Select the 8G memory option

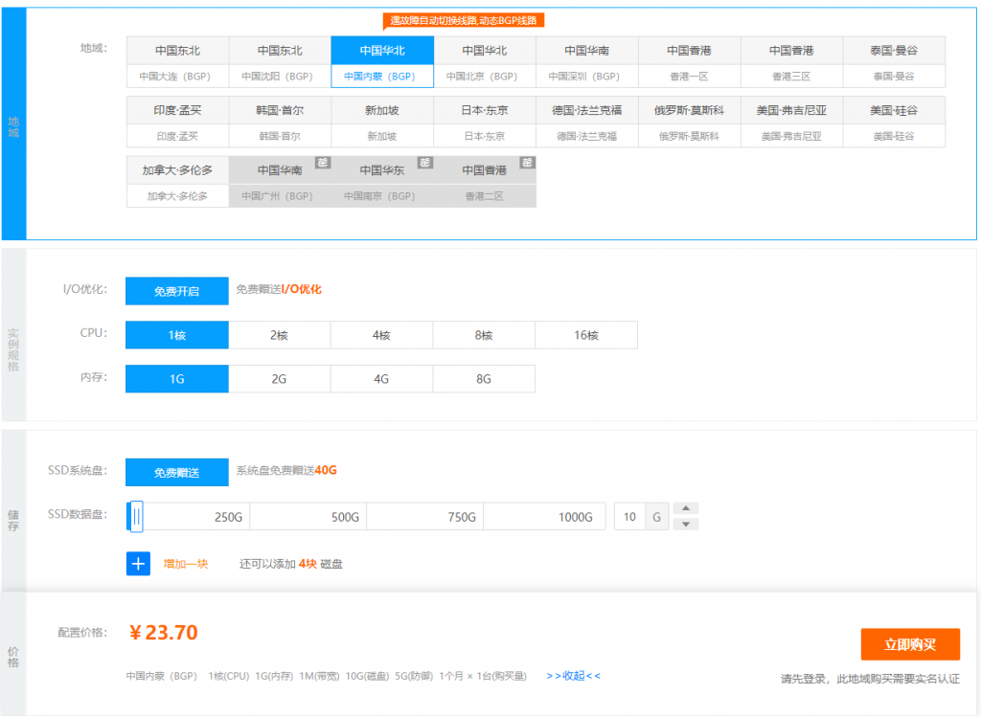click(x=484, y=379)
